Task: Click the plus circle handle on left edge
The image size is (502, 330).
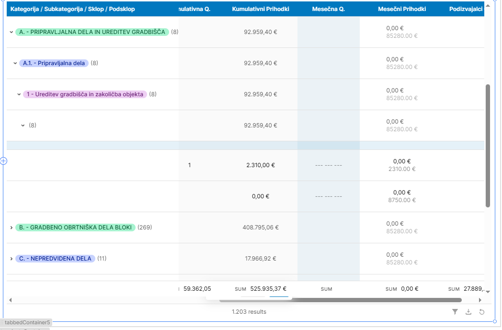Action: click(4, 161)
